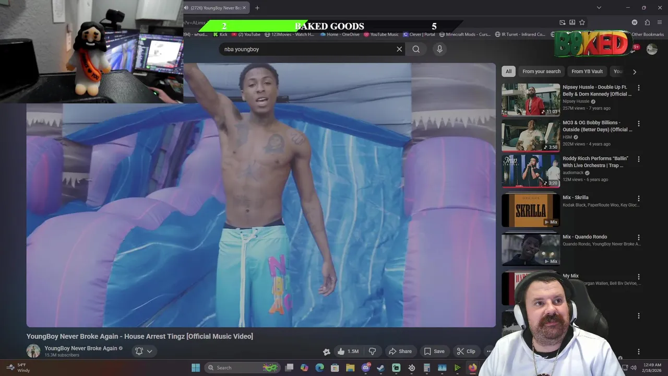This screenshot has width=668, height=376.
Task: Open the Mix - Quando Rondo title
Action: point(584,237)
